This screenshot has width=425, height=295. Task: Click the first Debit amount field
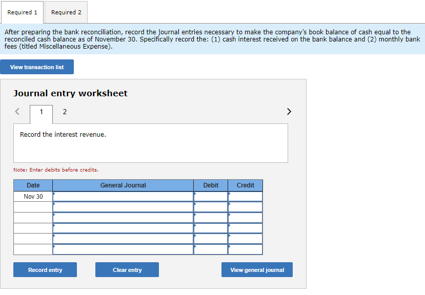click(211, 196)
